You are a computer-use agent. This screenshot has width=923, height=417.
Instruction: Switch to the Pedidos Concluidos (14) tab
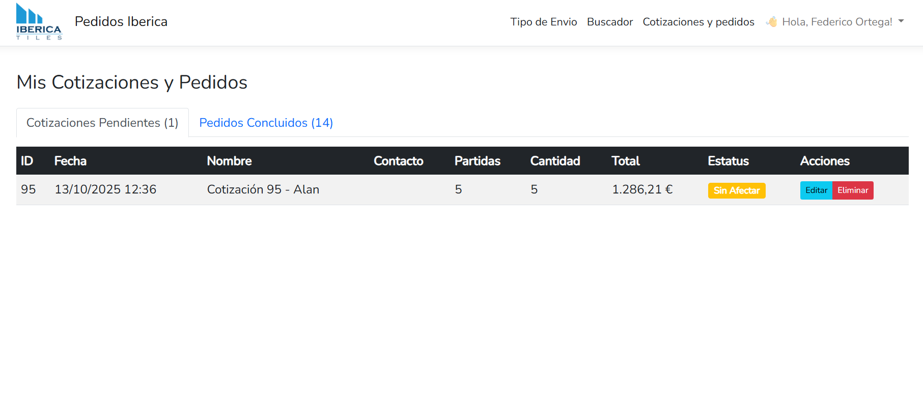tap(266, 123)
